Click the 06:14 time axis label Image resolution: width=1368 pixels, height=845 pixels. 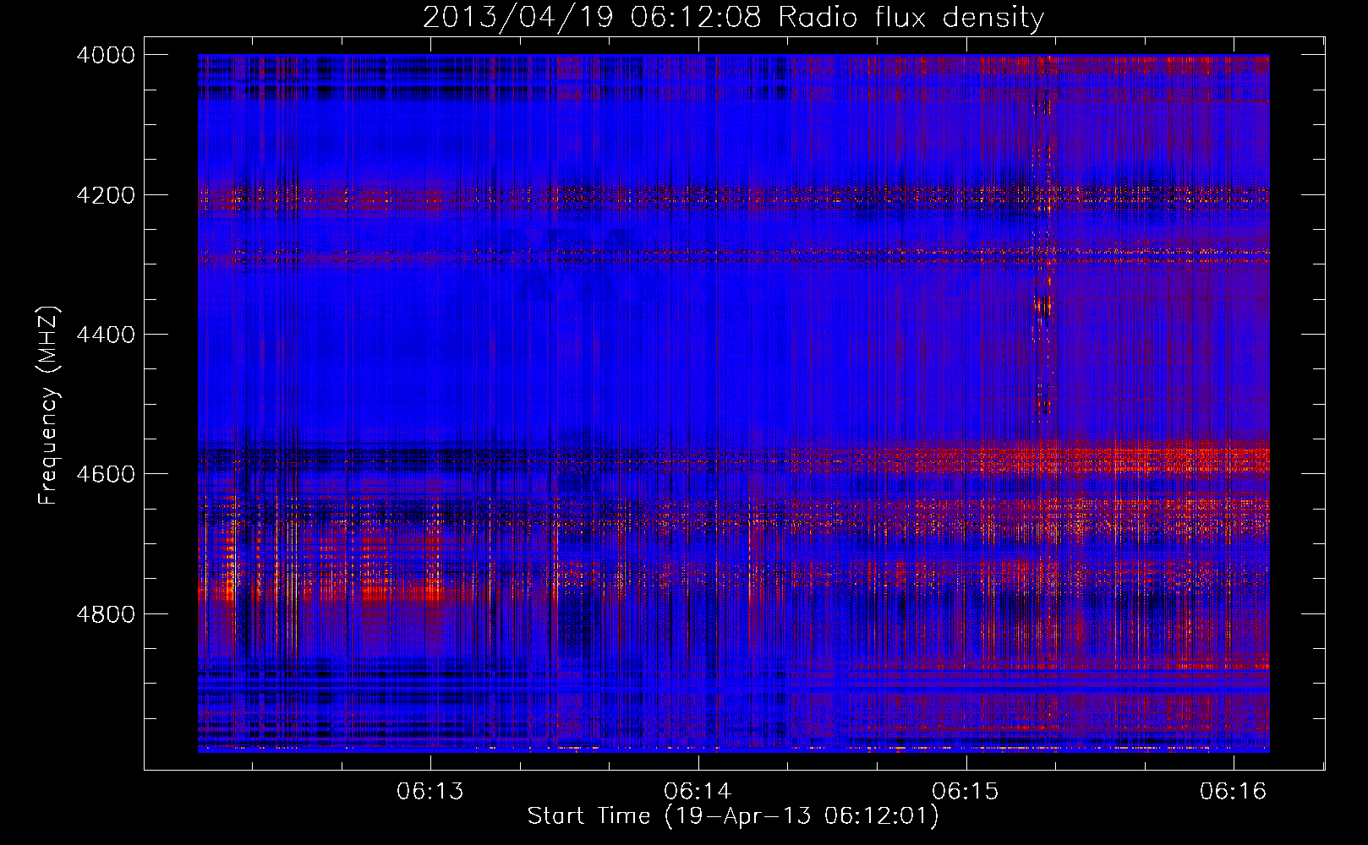click(698, 791)
